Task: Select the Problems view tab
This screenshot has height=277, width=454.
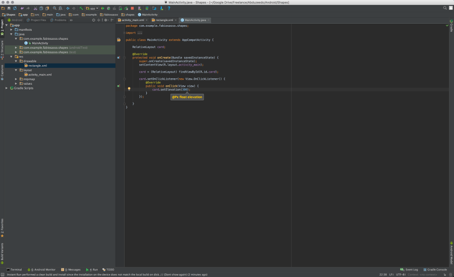Action: pyautogui.click(x=58, y=20)
